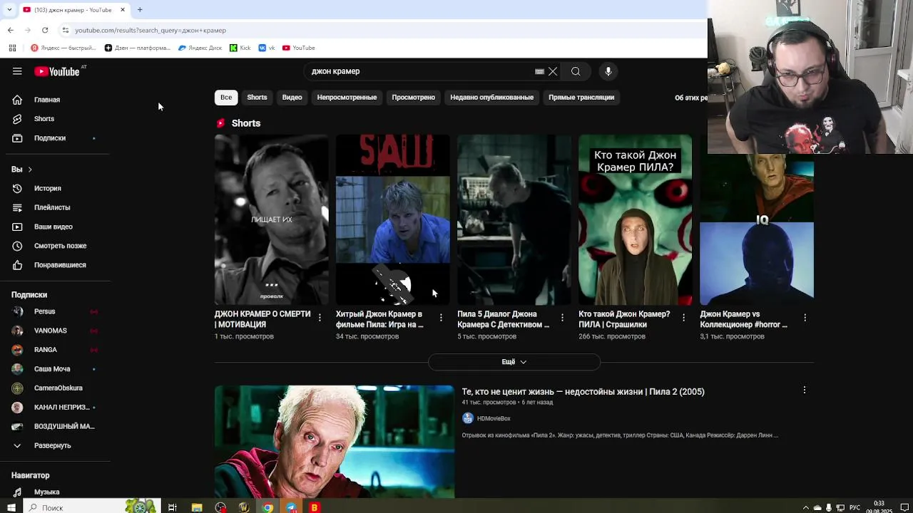
Task: Open the Яндекс bookmark in bookmarks bar
Action: click(x=63, y=48)
